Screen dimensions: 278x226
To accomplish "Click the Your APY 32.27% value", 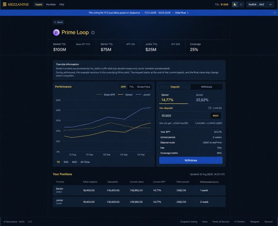I will point(218,132).
